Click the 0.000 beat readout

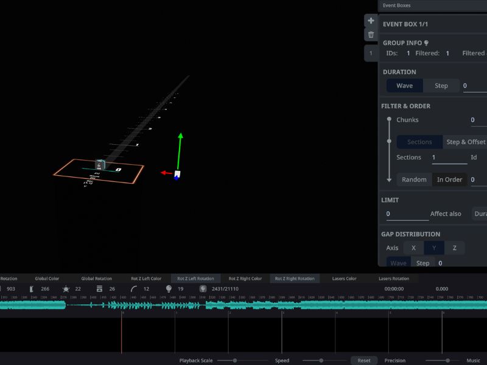click(442, 289)
